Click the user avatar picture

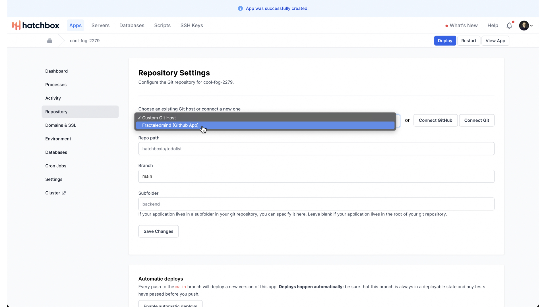(x=524, y=26)
